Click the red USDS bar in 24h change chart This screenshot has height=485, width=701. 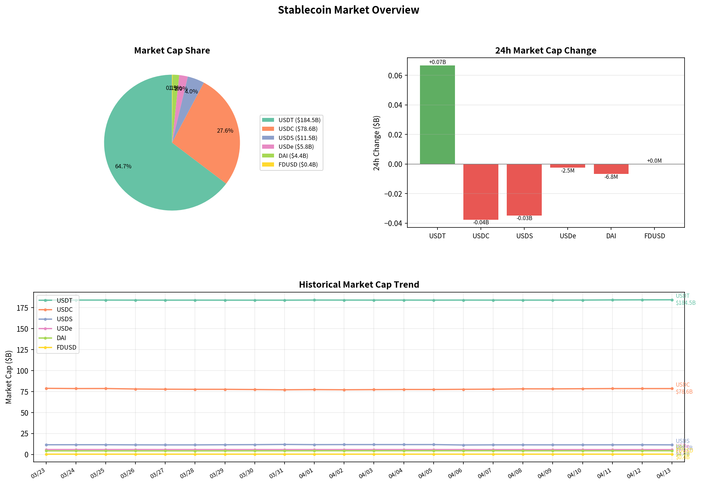[x=524, y=190]
